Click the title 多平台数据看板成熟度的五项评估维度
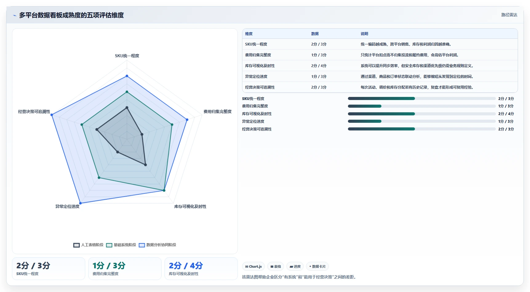The image size is (530, 292). coord(71,15)
